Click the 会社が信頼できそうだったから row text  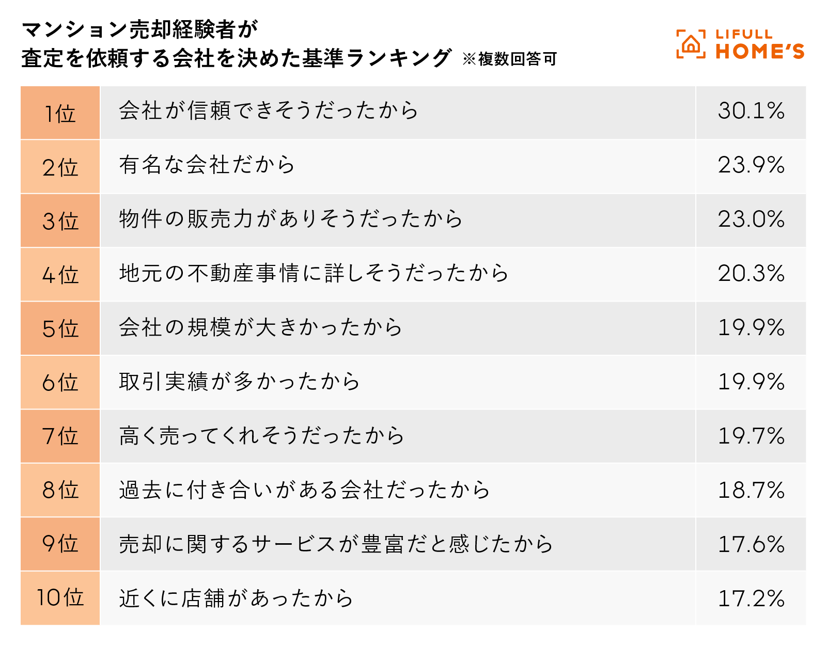[x=269, y=111]
